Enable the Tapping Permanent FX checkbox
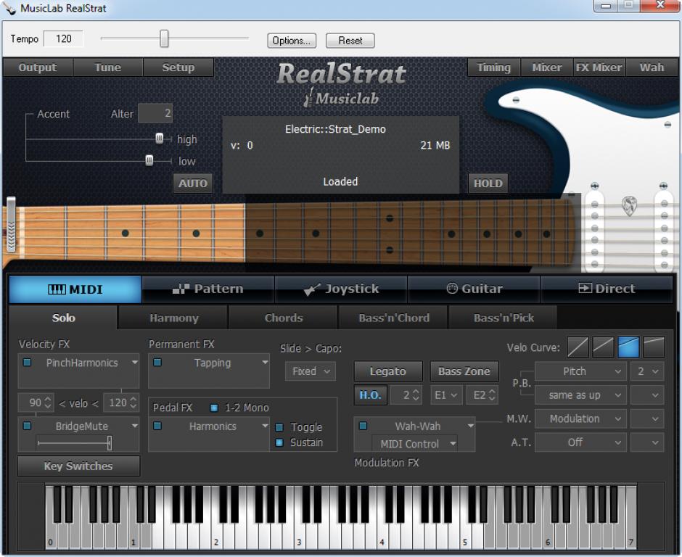682x557 pixels. tap(157, 362)
